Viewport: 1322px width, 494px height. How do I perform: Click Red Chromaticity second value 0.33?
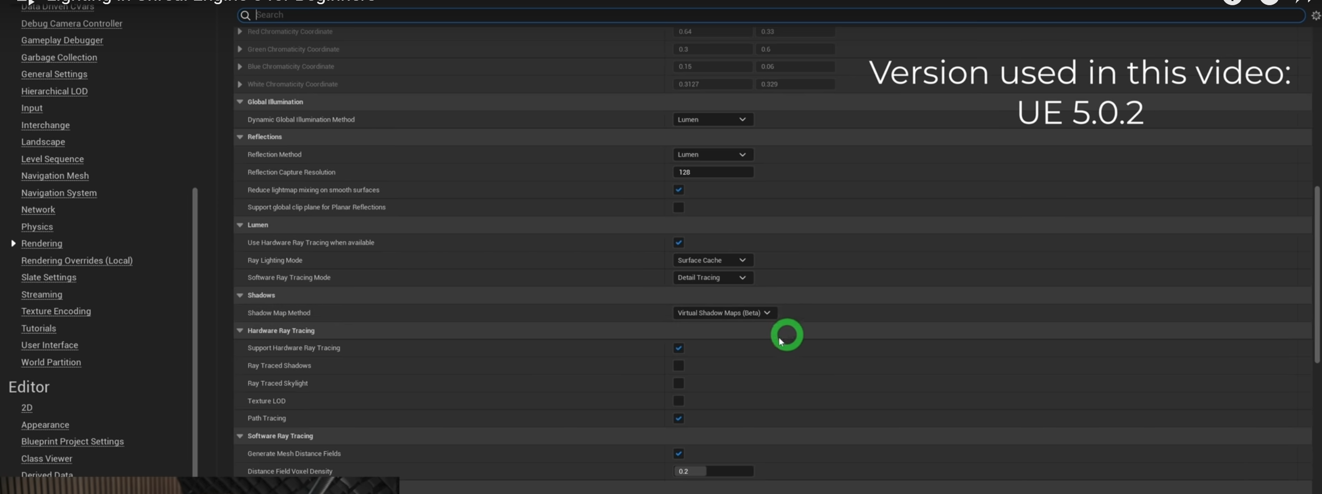pos(795,31)
